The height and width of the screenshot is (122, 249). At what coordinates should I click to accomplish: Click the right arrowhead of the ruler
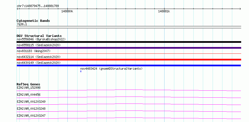point(240,9)
